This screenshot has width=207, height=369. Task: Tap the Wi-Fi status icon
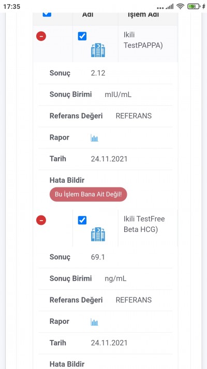click(x=180, y=6)
